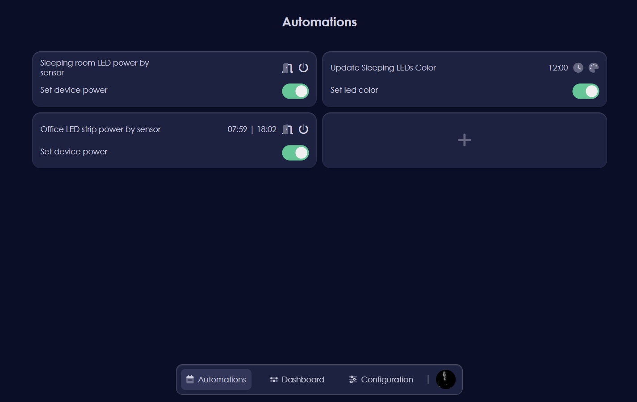Click the grid icon beside Dashboard label

pos(274,379)
